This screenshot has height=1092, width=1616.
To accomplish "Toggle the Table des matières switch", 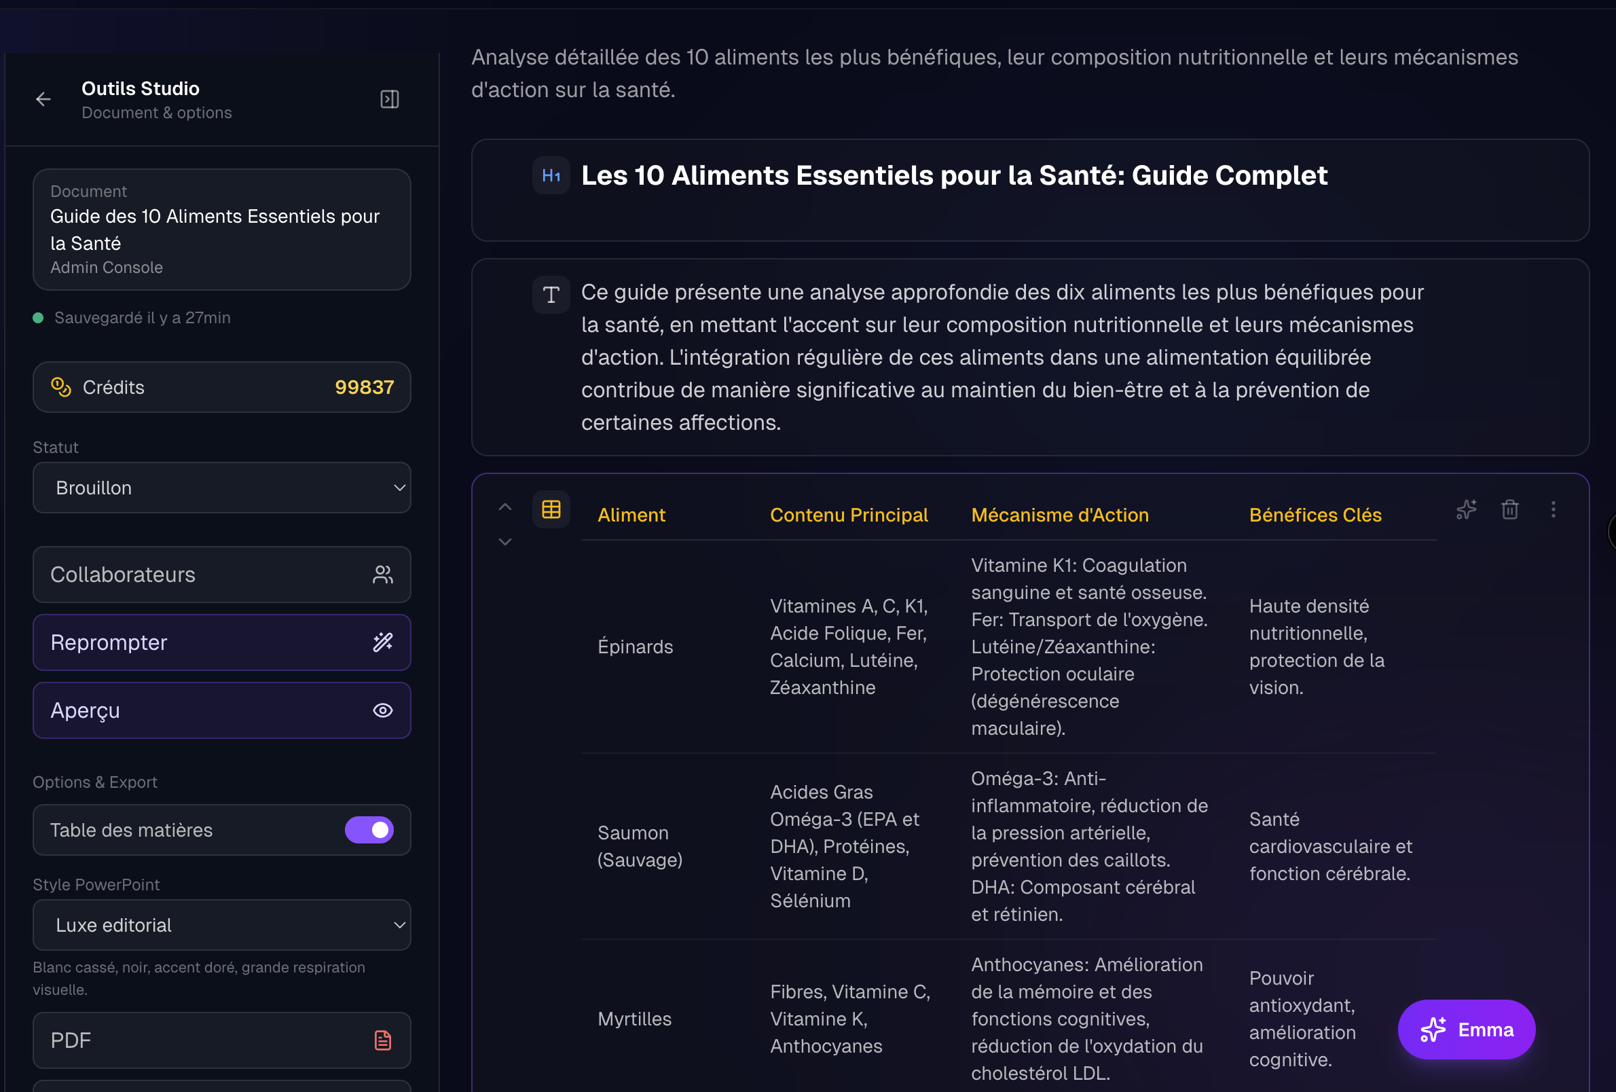I will pyautogui.click(x=369, y=830).
